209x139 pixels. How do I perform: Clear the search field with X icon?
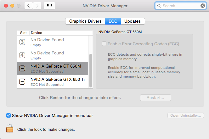tap(203, 6)
